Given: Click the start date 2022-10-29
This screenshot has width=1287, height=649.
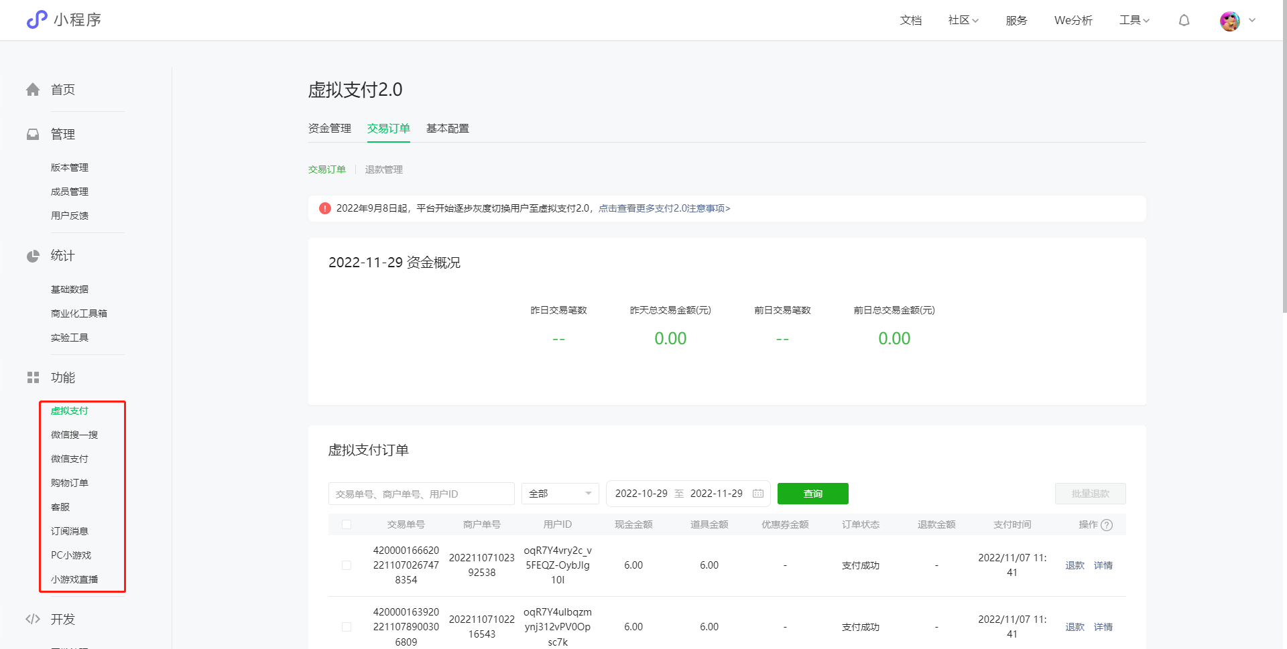Looking at the screenshot, I should click(641, 494).
